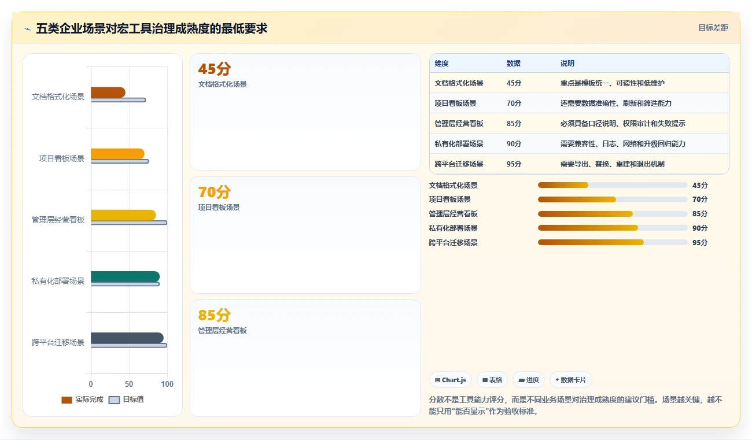752x440 pixels.
Task: Click the title icon beside 五类企业场景
Action: coord(27,29)
